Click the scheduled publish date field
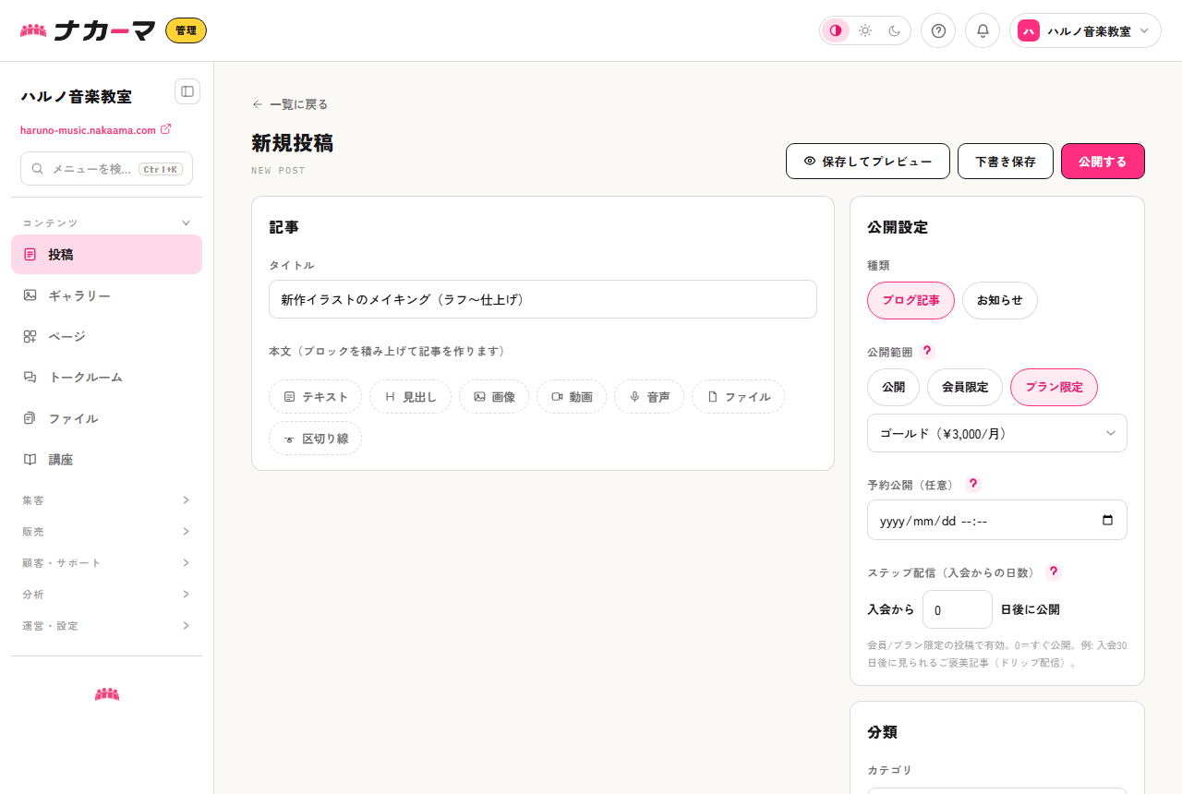 point(997,520)
